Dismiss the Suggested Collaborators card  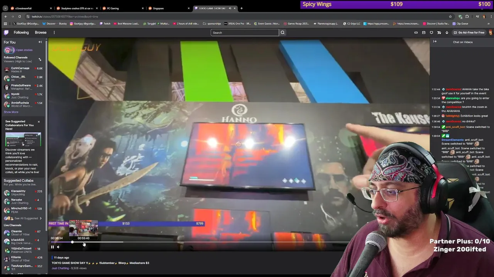tap(39, 122)
